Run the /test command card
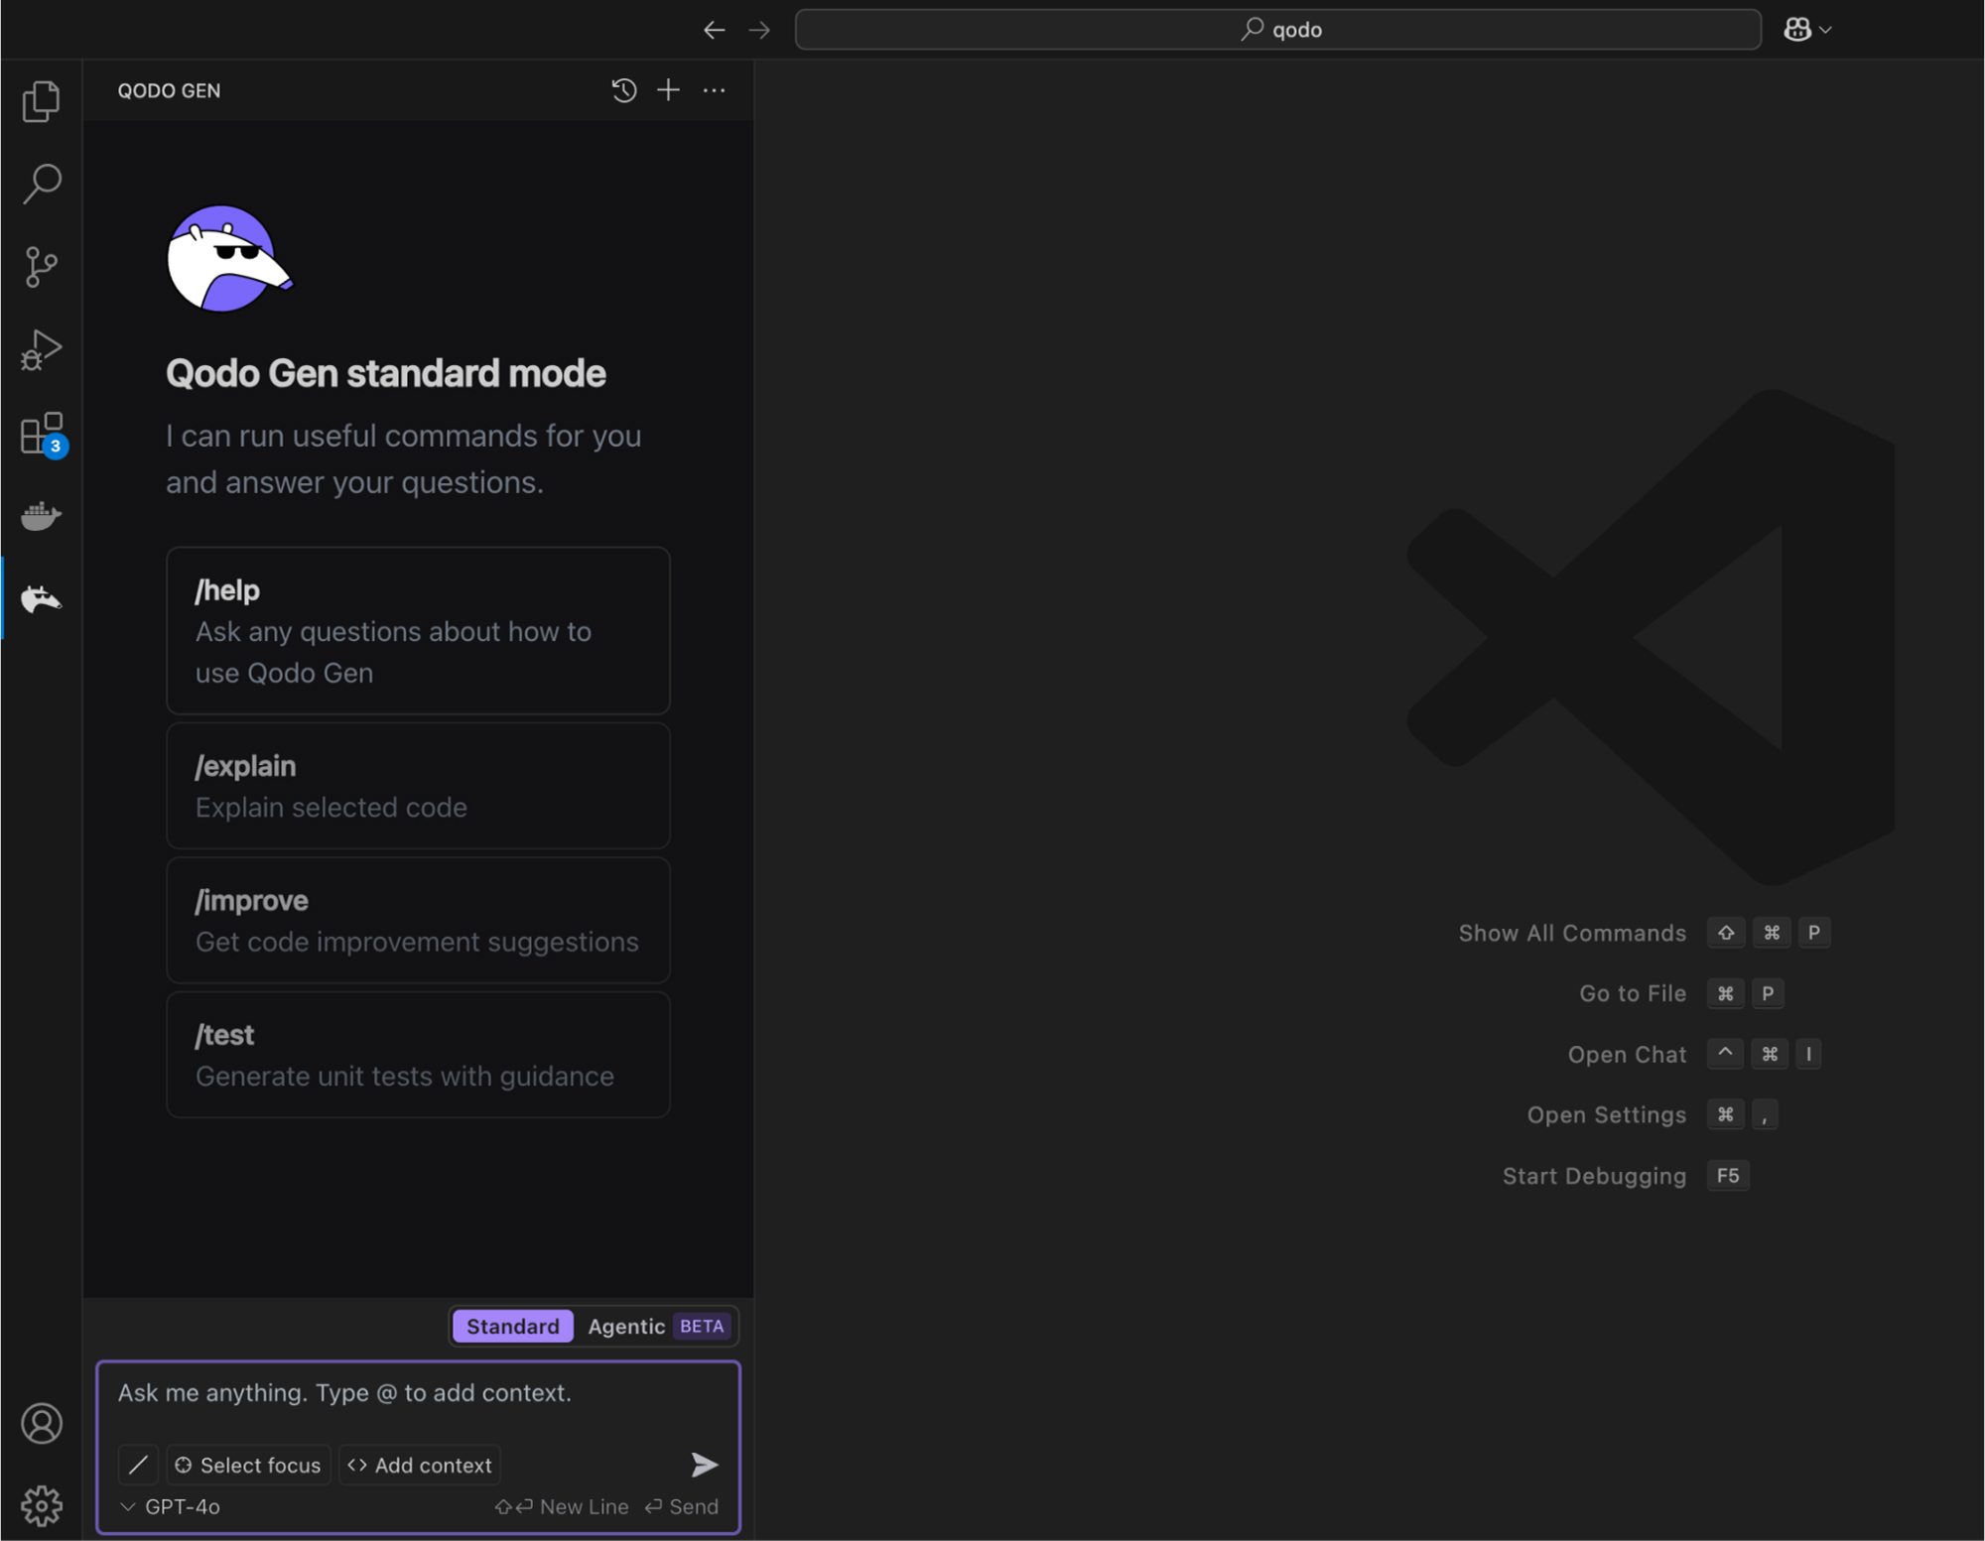Viewport: 1985px width, 1541px height. 418,1055
